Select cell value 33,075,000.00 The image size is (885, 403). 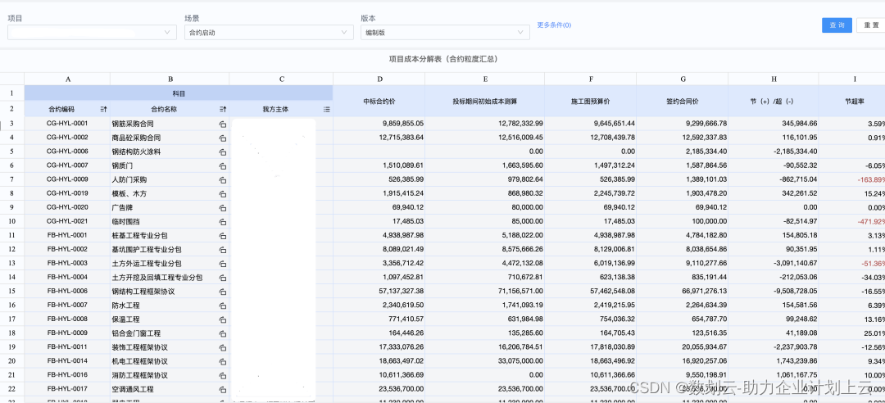point(485,361)
